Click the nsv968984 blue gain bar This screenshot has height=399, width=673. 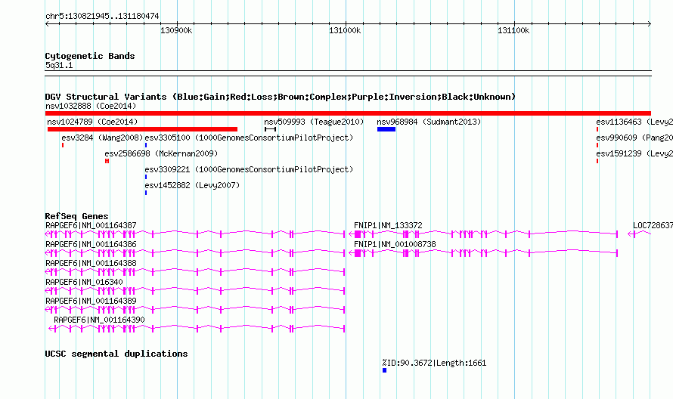tap(386, 129)
